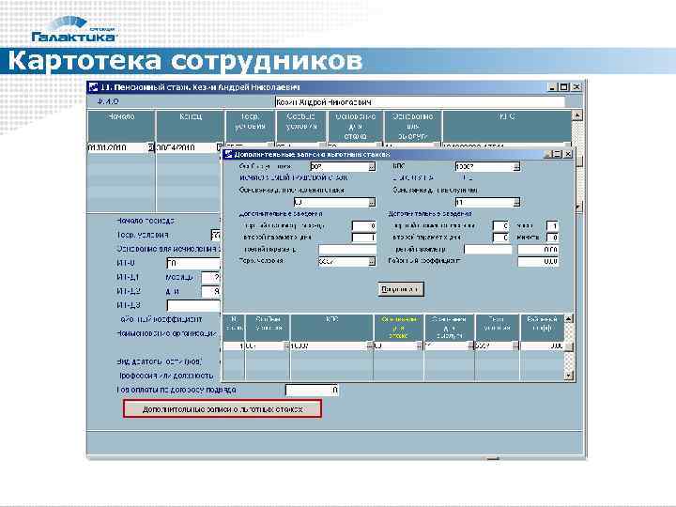Select yellow highlighted seniority basis header in dialog
The height and width of the screenshot is (507, 676).
(x=399, y=328)
